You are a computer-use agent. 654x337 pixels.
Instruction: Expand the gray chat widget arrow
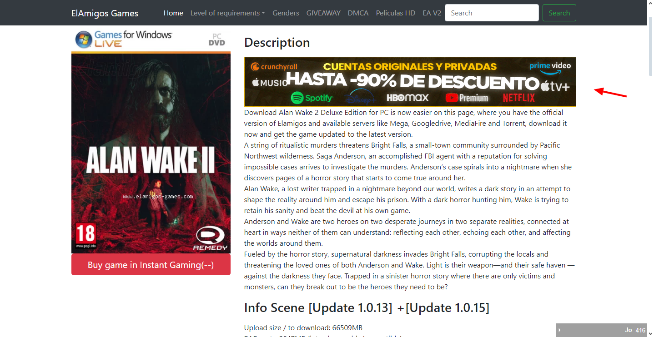(x=559, y=330)
